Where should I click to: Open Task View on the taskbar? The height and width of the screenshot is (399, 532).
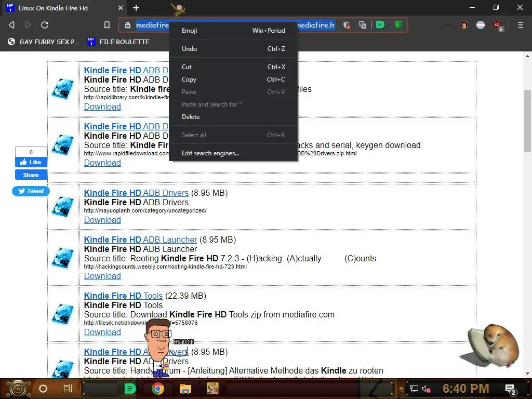(x=68, y=389)
